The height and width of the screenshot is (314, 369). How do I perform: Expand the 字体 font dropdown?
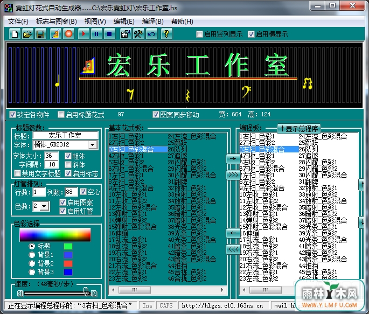click(93, 145)
